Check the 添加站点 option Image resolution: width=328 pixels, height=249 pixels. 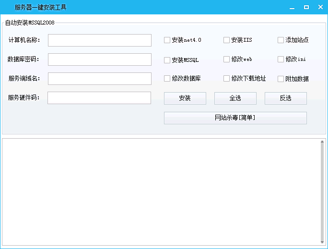(x=281, y=40)
